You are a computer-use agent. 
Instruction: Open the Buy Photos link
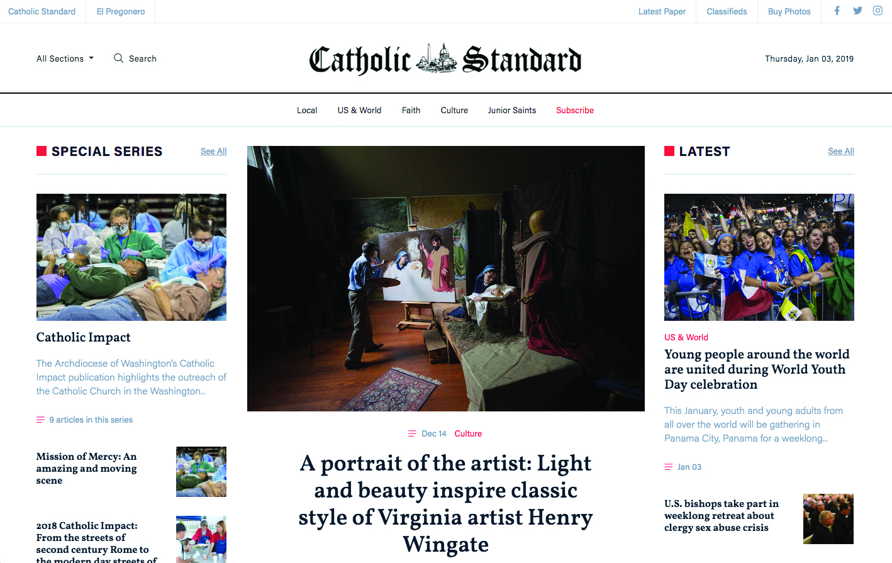click(x=789, y=11)
